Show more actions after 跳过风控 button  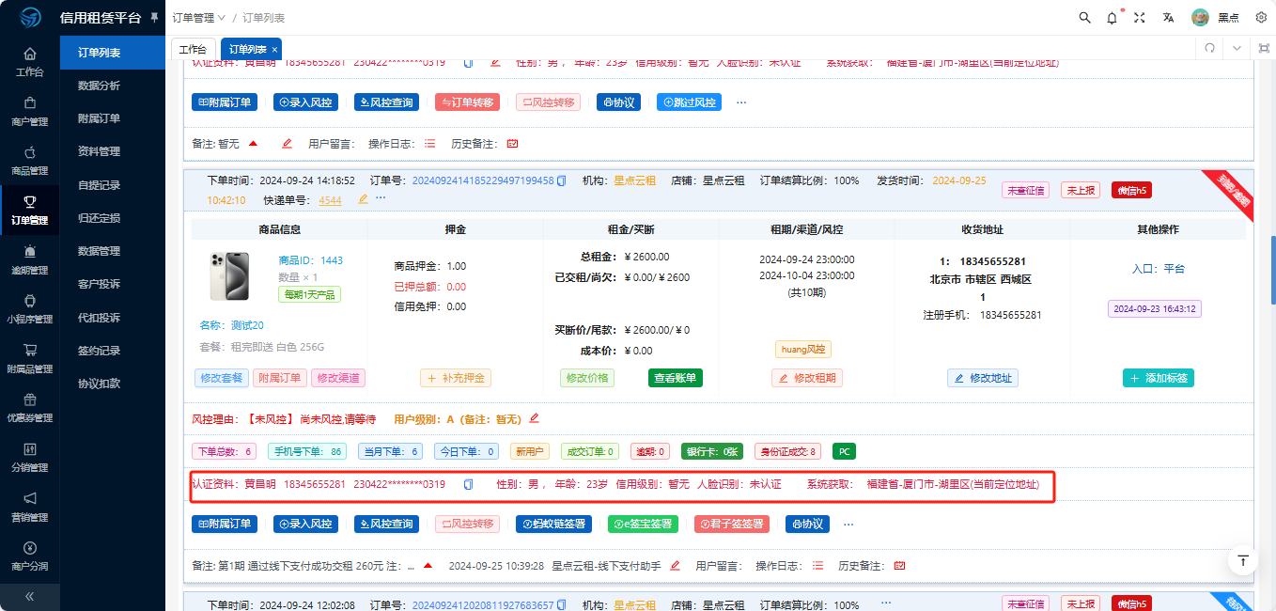click(x=741, y=102)
